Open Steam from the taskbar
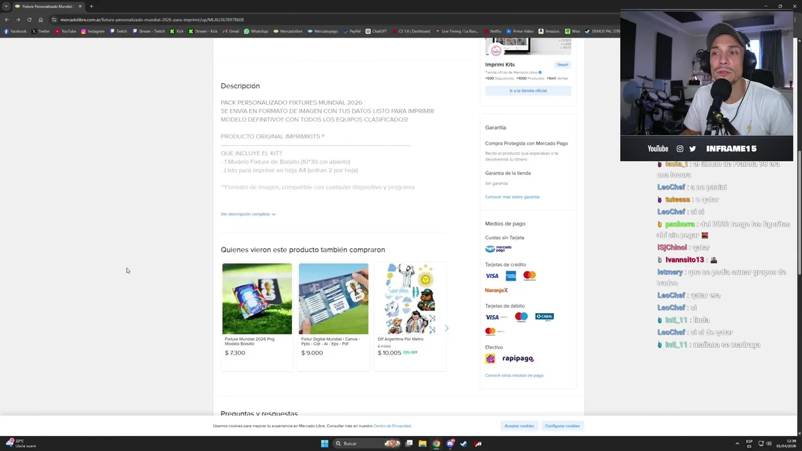Image resolution: width=802 pixels, height=451 pixels. coord(464,443)
